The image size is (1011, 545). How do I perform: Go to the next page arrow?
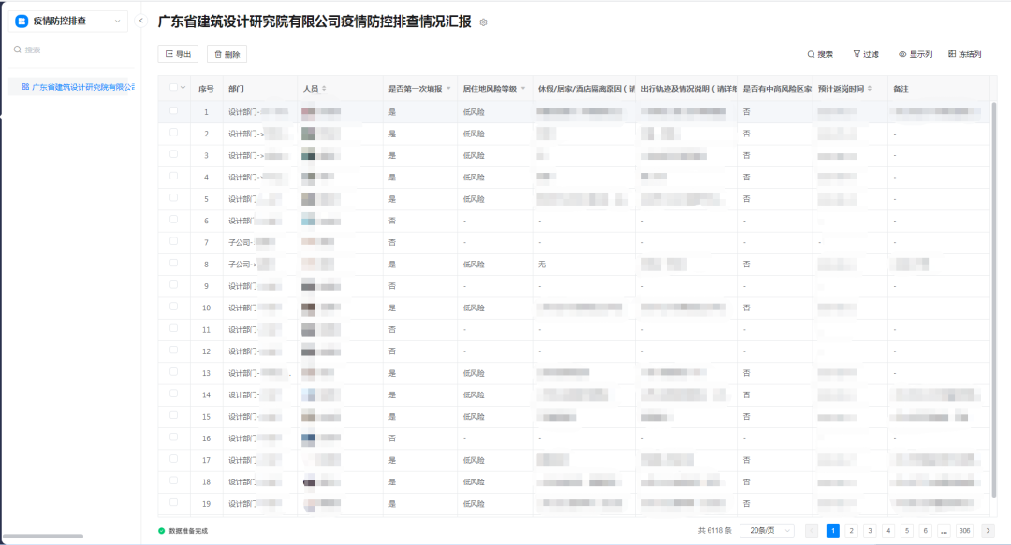[x=988, y=531]
